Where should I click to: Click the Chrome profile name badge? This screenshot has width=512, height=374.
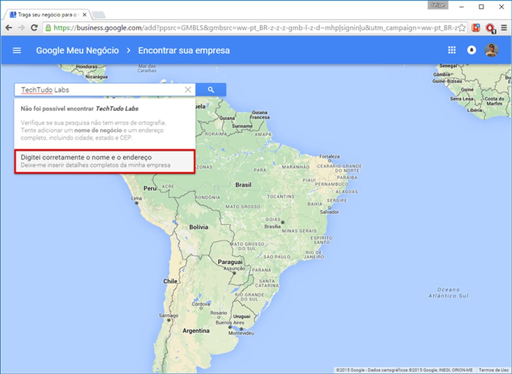(x=438, y=5)
